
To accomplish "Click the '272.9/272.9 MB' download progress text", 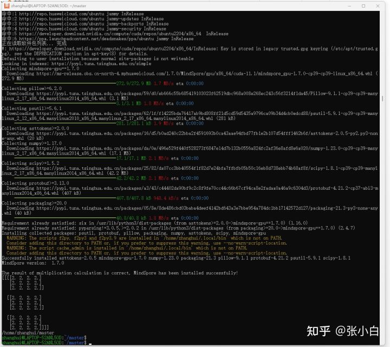I will click(134, 83).
